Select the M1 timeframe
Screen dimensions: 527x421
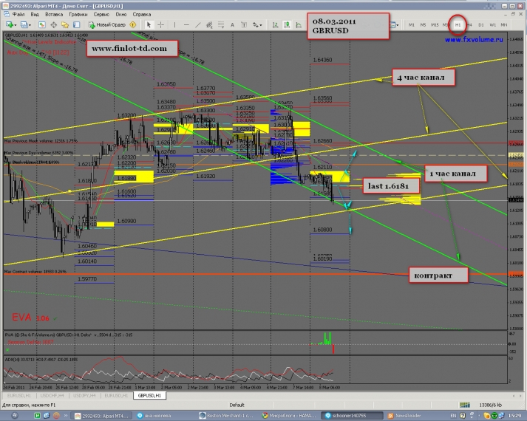412,25
